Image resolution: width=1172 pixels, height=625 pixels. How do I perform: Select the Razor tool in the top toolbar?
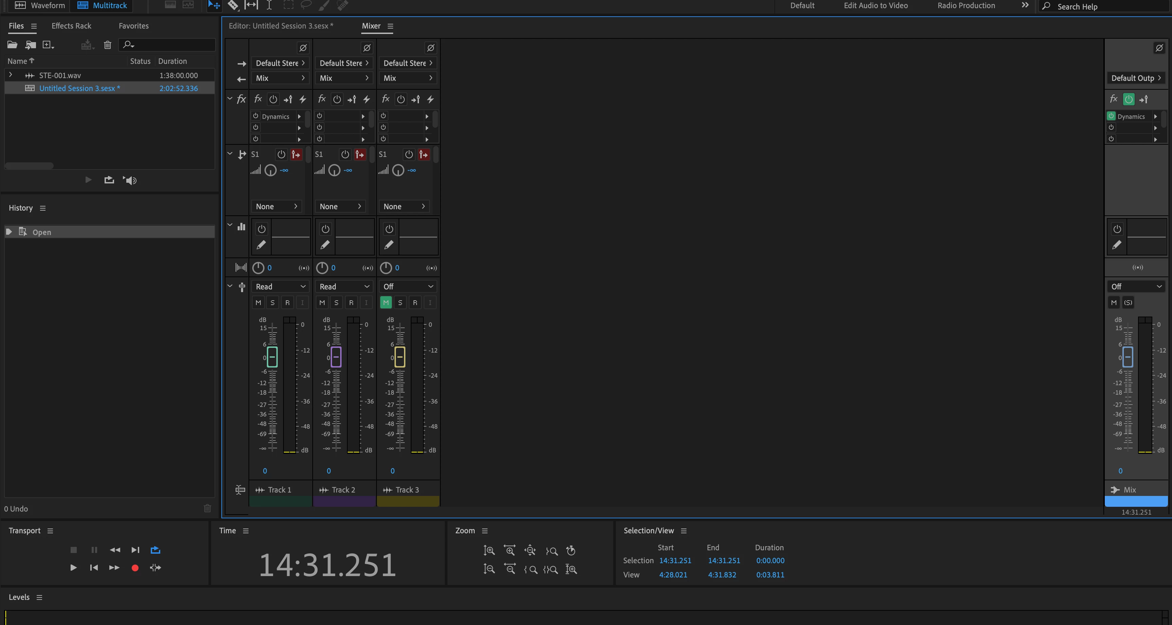point(233,5)
